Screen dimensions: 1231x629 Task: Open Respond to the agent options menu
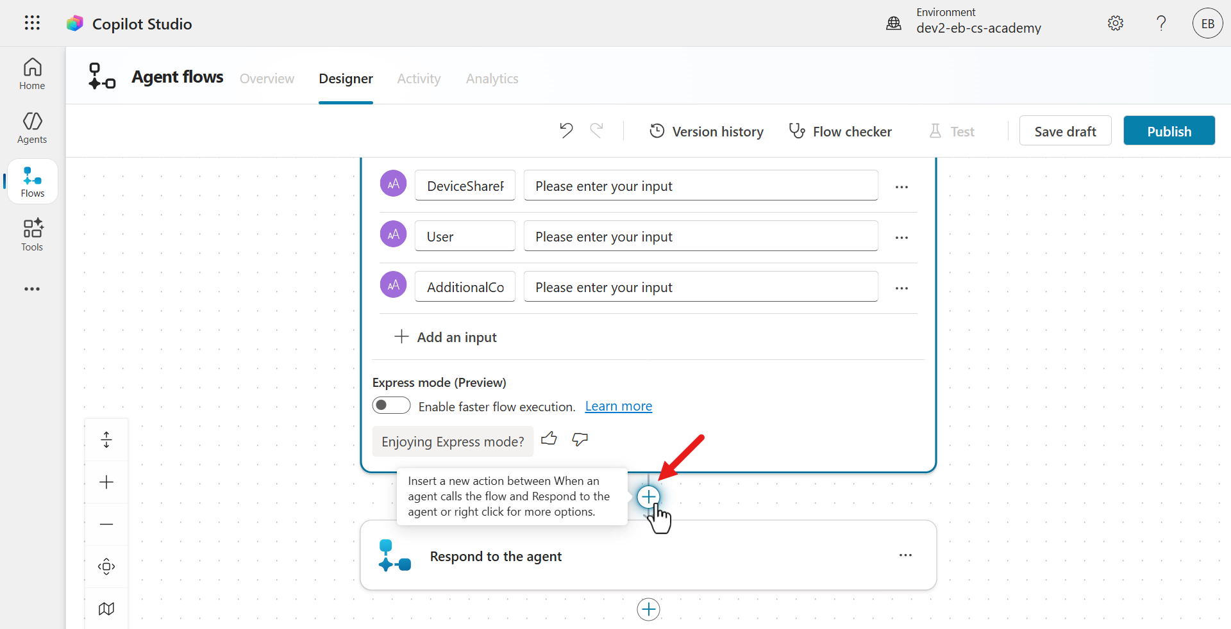pyautogui.click(x=905, y=555)
